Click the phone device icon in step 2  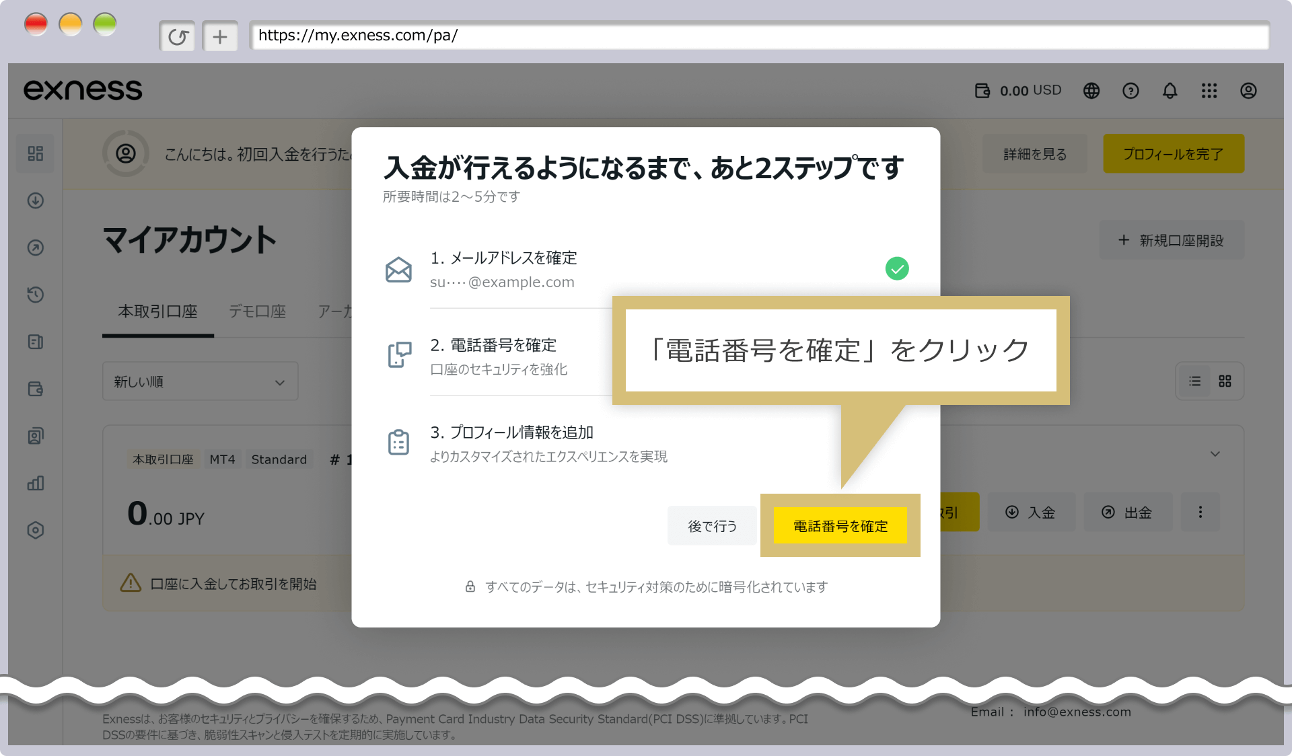pos(399,355)
